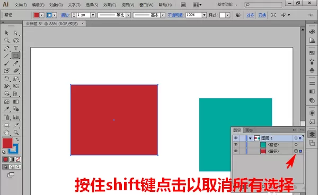The height and width of the screenshot is (195, 318).
Task: Open the 对象(O) menu
Action: pyautogui.click(x=56, y=5)
